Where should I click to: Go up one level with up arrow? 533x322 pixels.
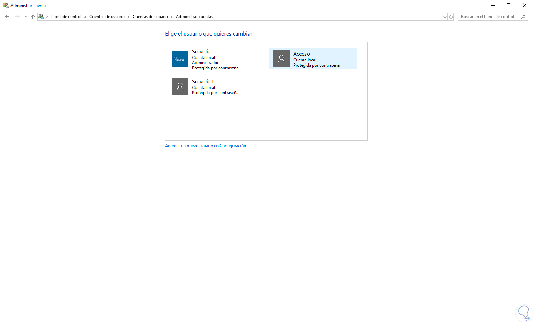[x=33, y=17]
